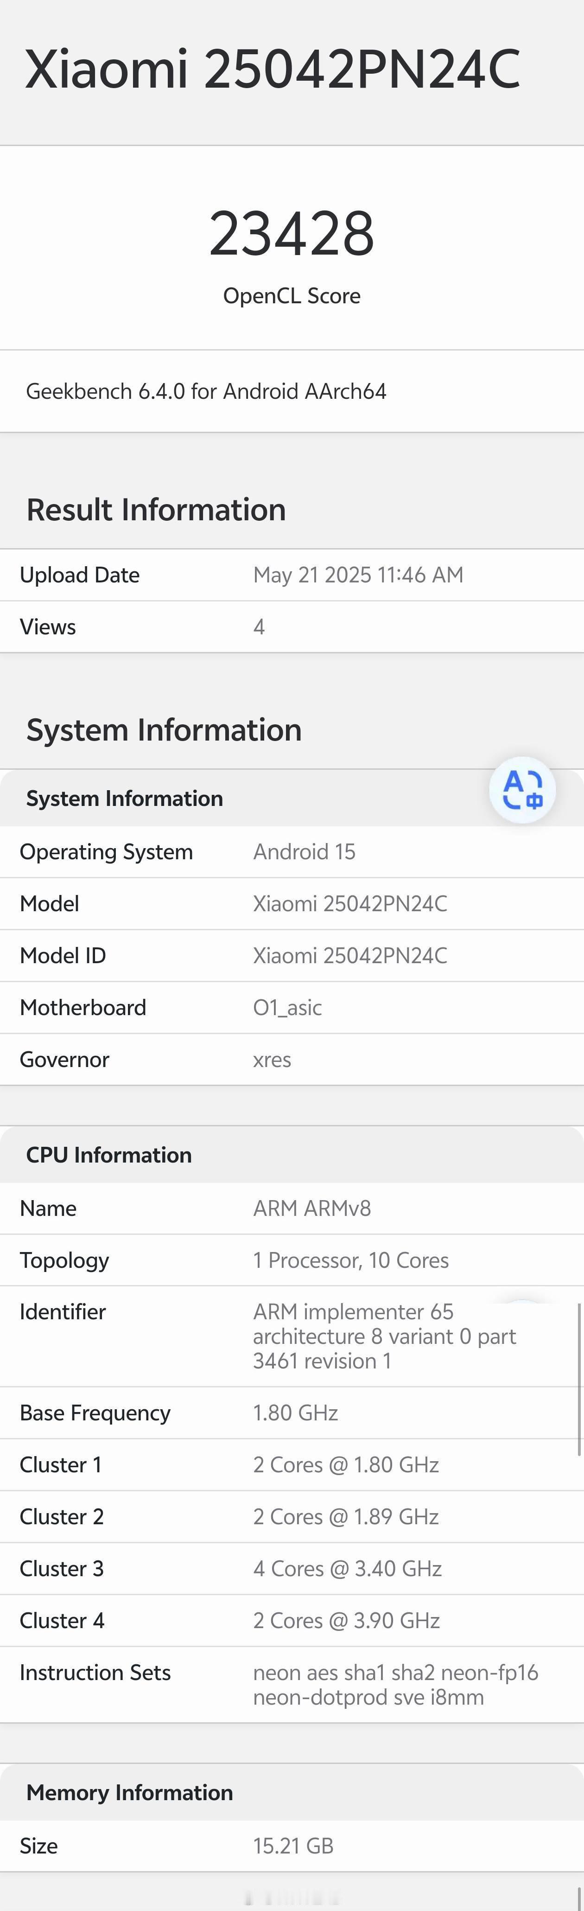Select the ARM ARMv8 name value
This screenshot has height=1911, width=584.
tap(312, 1208)
